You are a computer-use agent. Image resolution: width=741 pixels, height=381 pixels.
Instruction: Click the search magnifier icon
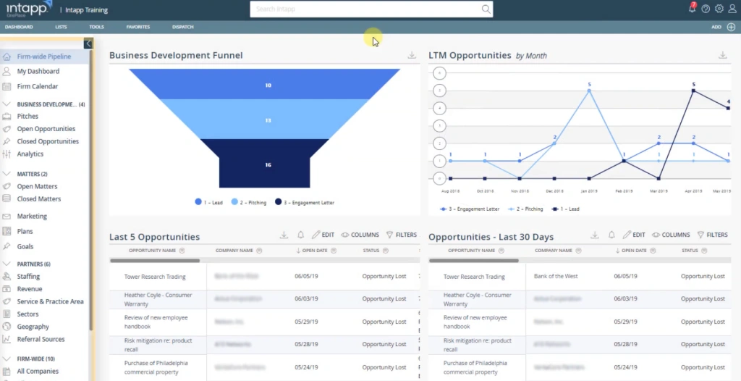(486, 9)
